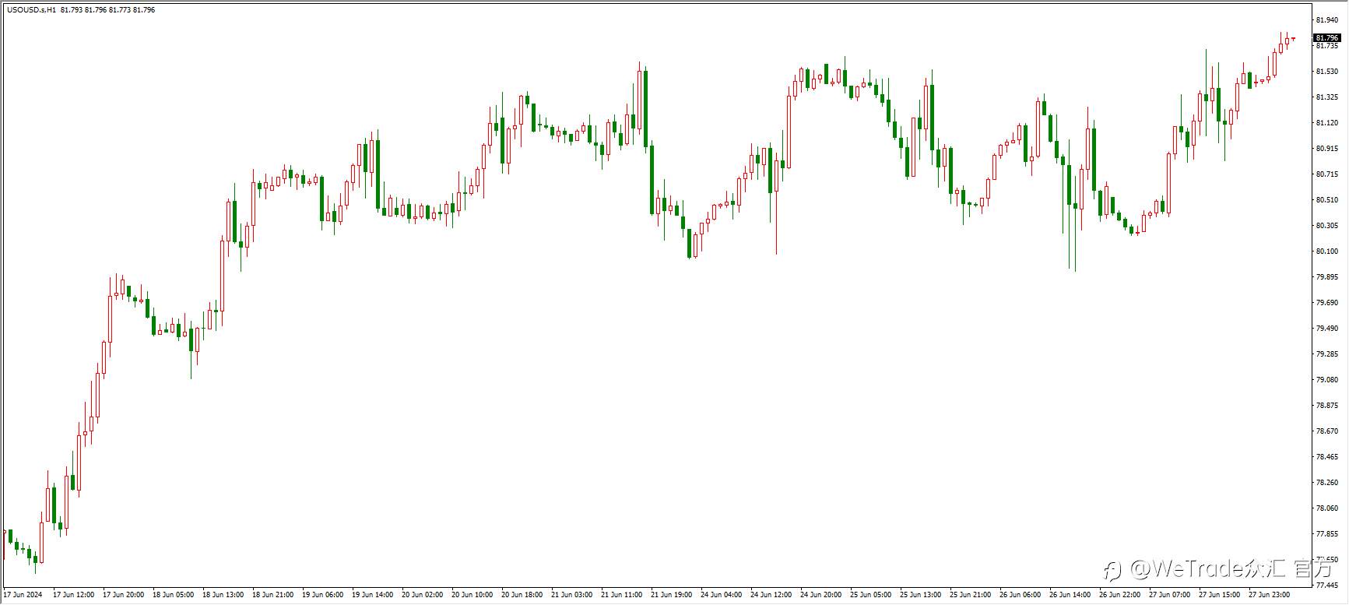Click the 24 Jun 20:00 time label
1349x605 pixels.
821,595
